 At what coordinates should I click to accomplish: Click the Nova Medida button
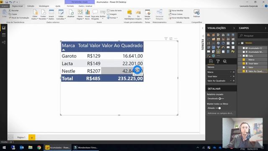176,10
